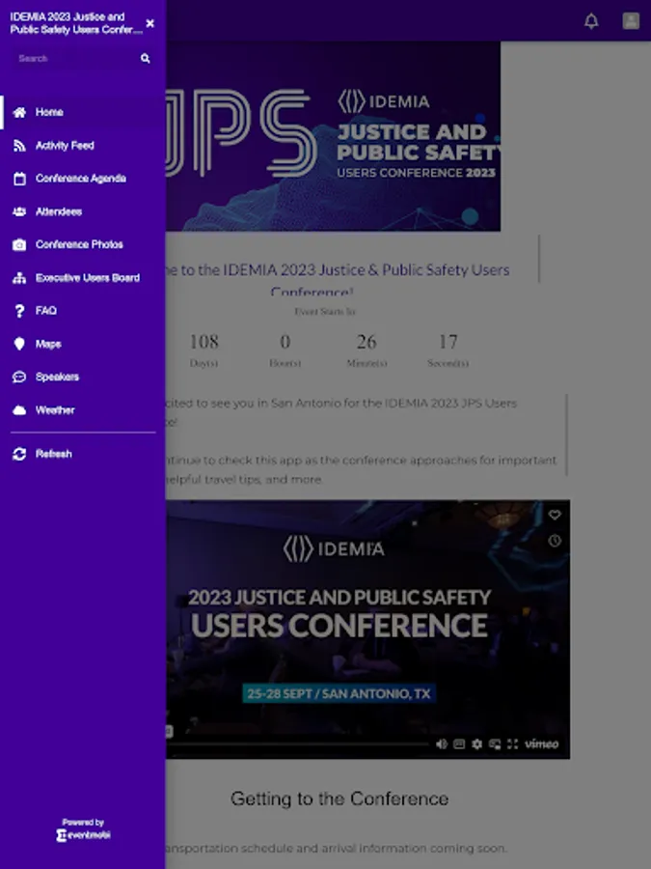The image size is (651, 869).
Task: Close the side navigation menu
Action: (150, 23)
